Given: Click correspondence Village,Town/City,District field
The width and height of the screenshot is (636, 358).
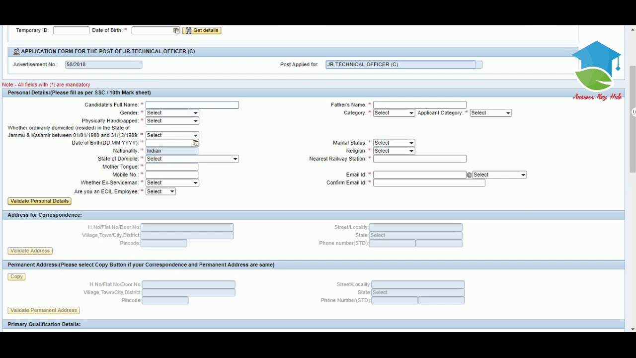Looking at the screenshot, I should [x=187, y=235].
